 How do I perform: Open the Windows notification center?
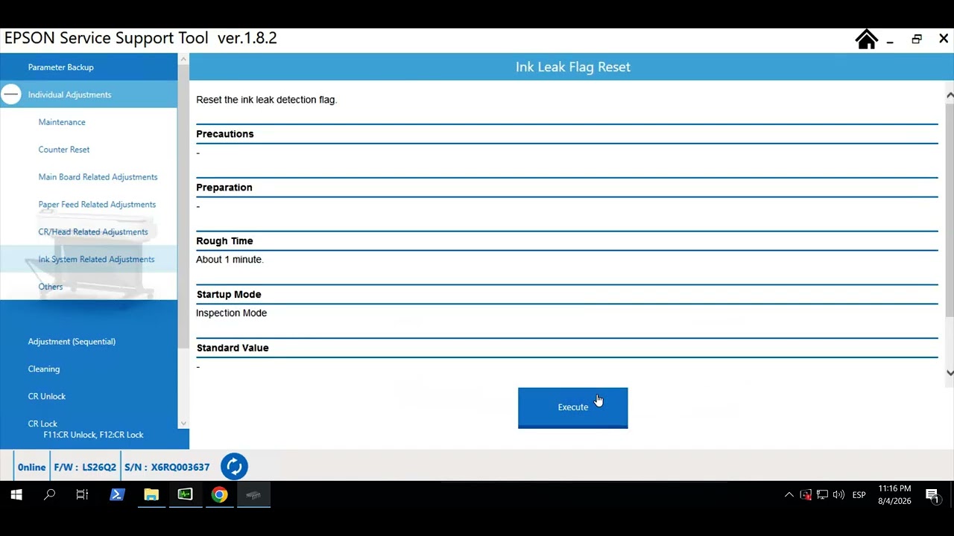coord(932,495)
